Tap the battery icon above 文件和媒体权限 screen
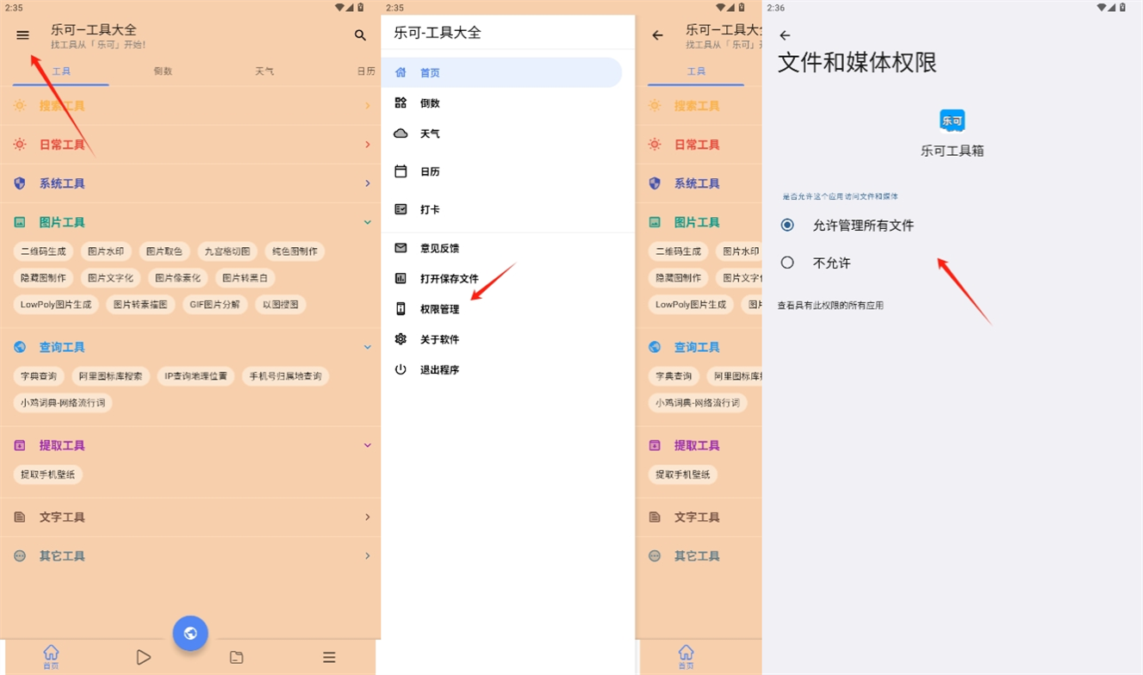This screenshot has width=1143, height=675. pos(1123,8)
